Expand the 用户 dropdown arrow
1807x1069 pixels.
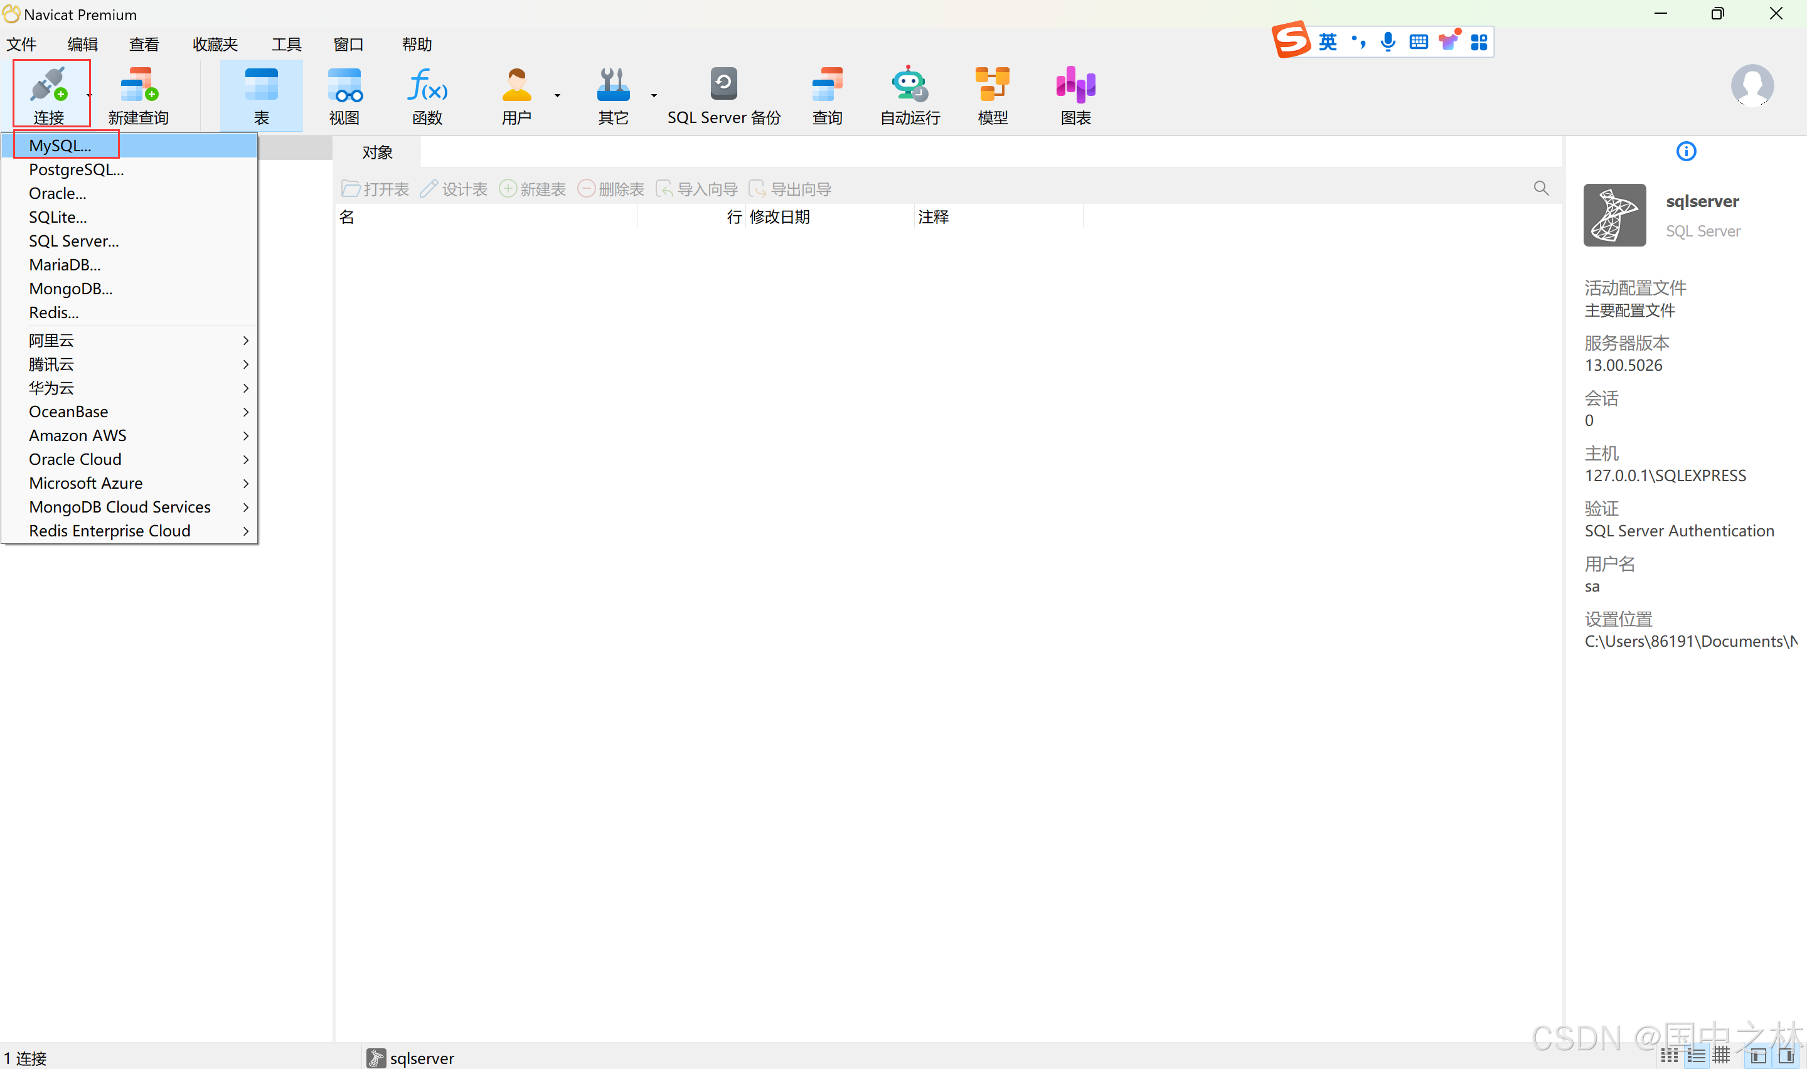[x=557, y=95]
